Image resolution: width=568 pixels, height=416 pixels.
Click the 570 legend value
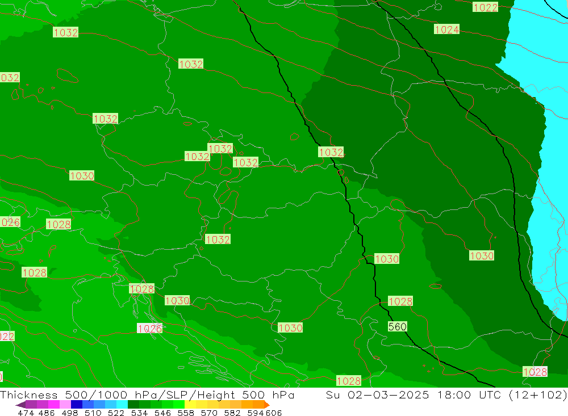tap(209, 413)
